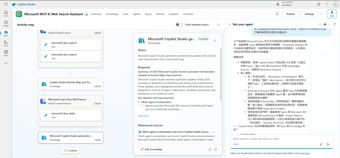Collapse the Test your agent panel arrow
340x158 pixels.
click(x=230, y=25)
